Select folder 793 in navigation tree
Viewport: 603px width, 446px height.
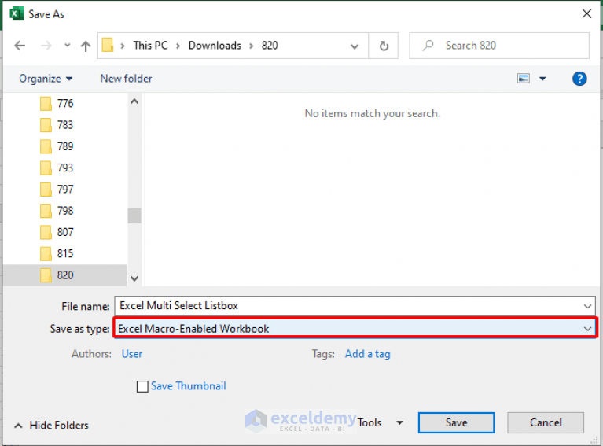(65, 168)
